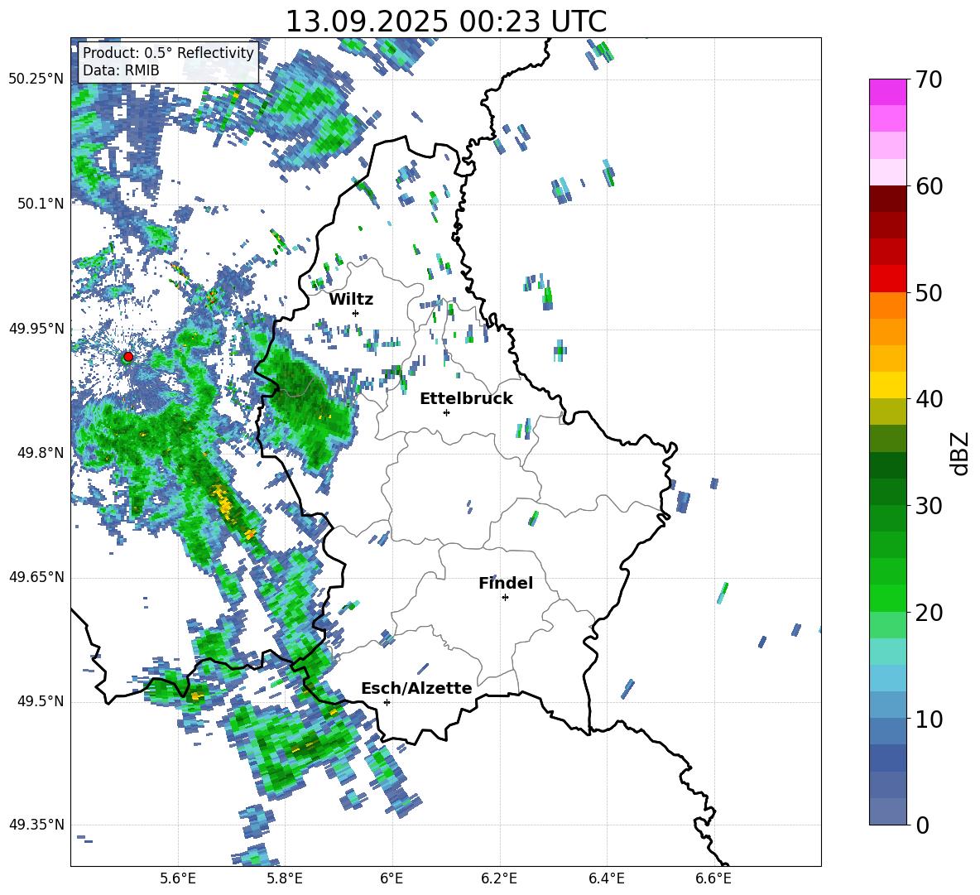The image size is (980, 895).
Task: Click the 5.6°E longitude label
Action: (178, 878)
